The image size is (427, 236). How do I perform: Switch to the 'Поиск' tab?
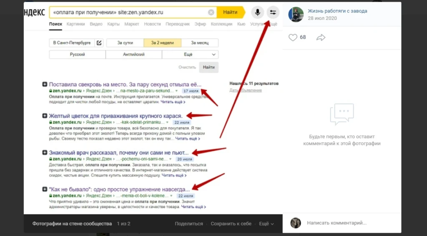(55, 24)
